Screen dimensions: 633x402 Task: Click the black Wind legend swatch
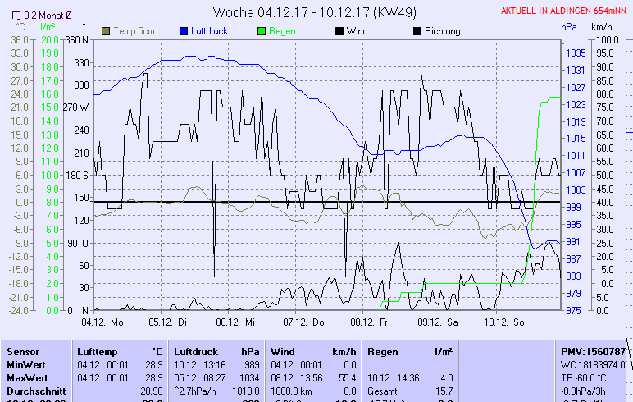click(x=340, y=31)
